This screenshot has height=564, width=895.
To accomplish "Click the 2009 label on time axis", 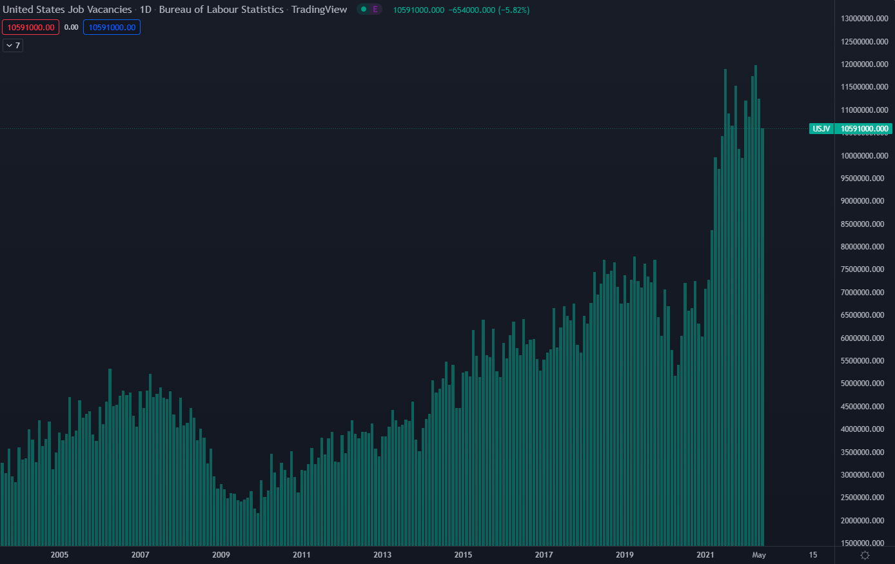I will tap(221, 555).
